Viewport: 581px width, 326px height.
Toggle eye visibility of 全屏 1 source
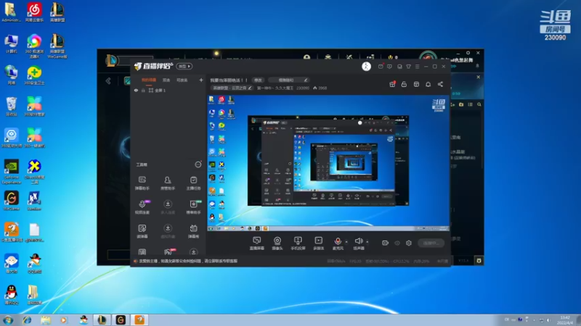[136, 90]
